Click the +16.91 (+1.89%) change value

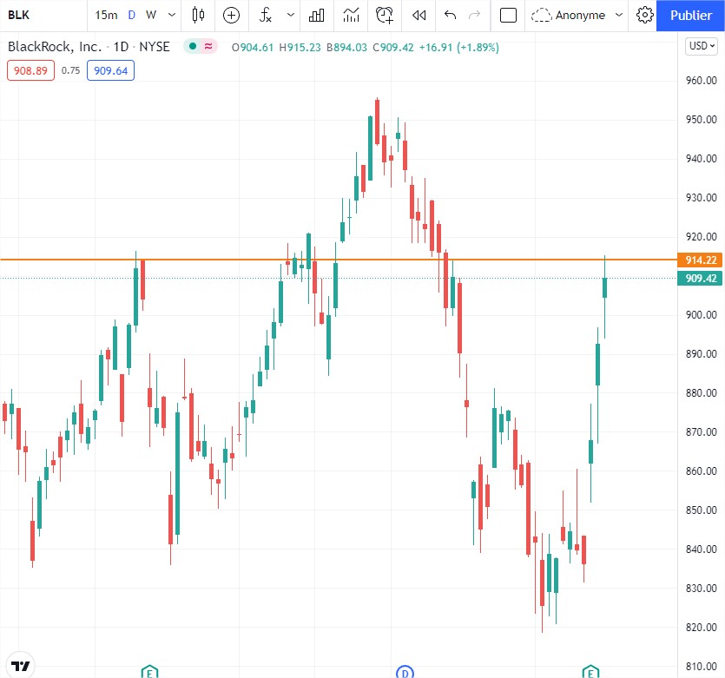click(459, 48)
